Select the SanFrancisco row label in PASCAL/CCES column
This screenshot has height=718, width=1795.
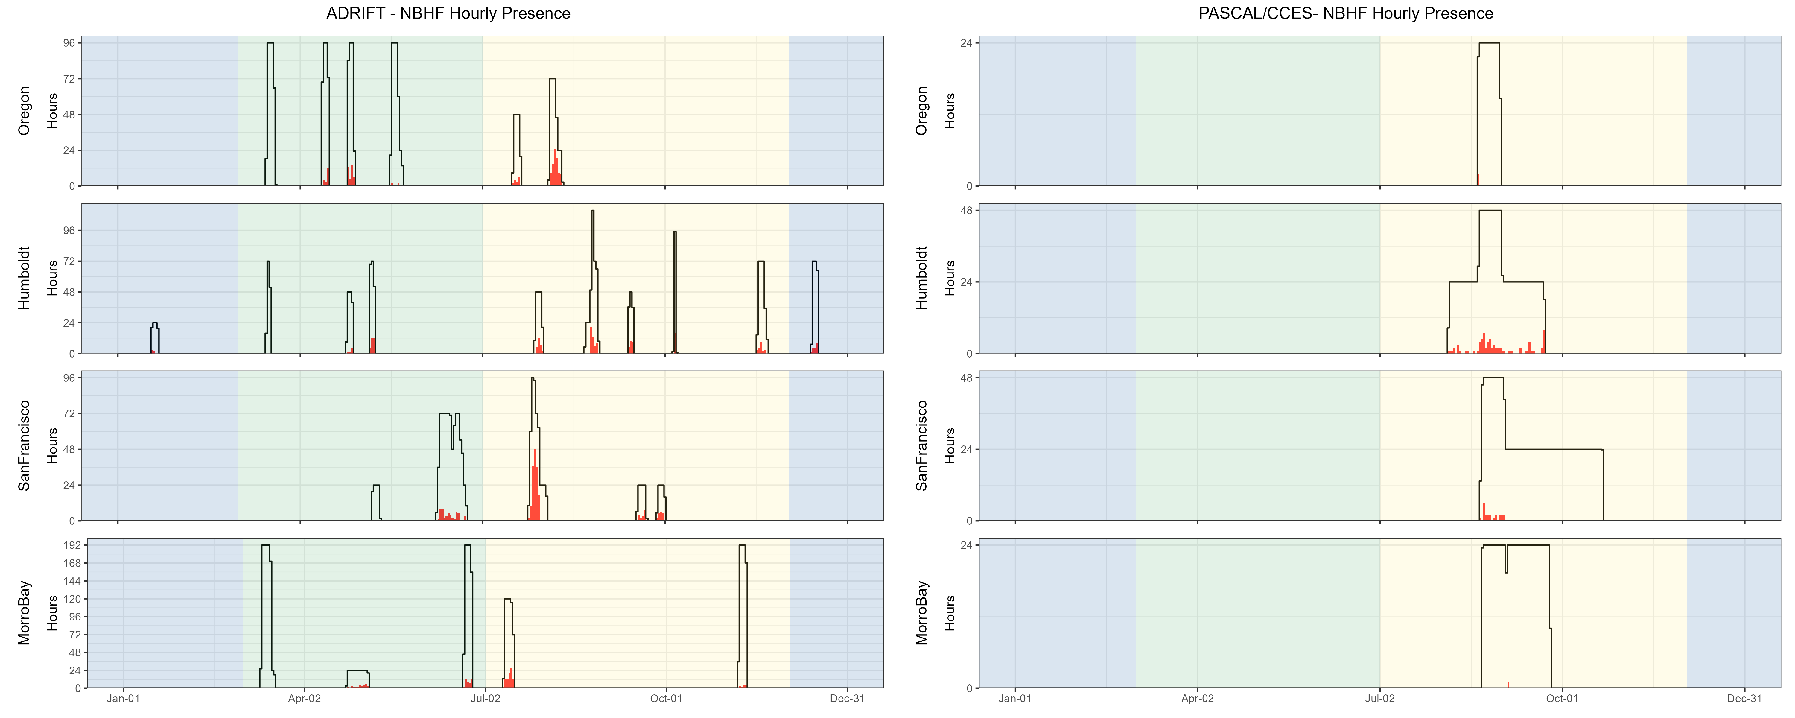922,445
